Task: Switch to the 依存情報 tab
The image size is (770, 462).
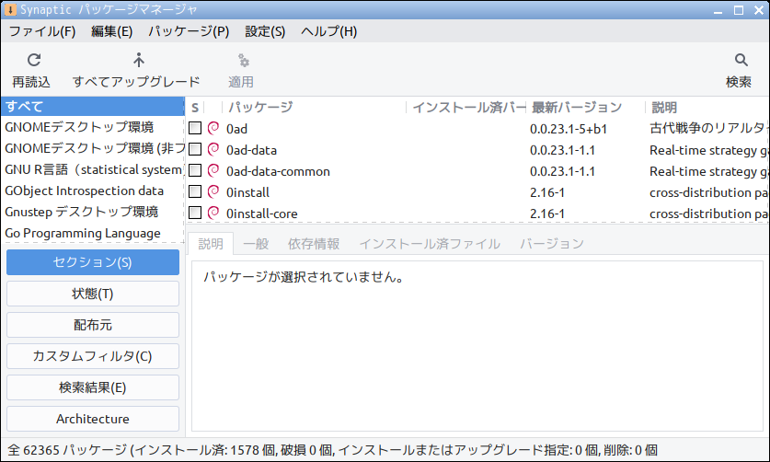Action: (314, 244)
